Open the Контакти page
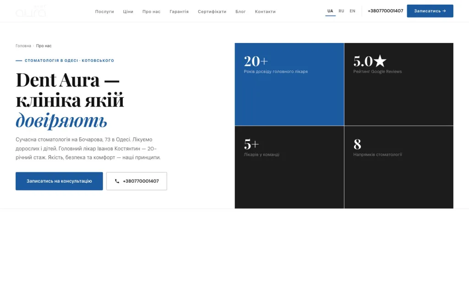The image size is (469, 293). pyautogui.click(x=265, y=11)
